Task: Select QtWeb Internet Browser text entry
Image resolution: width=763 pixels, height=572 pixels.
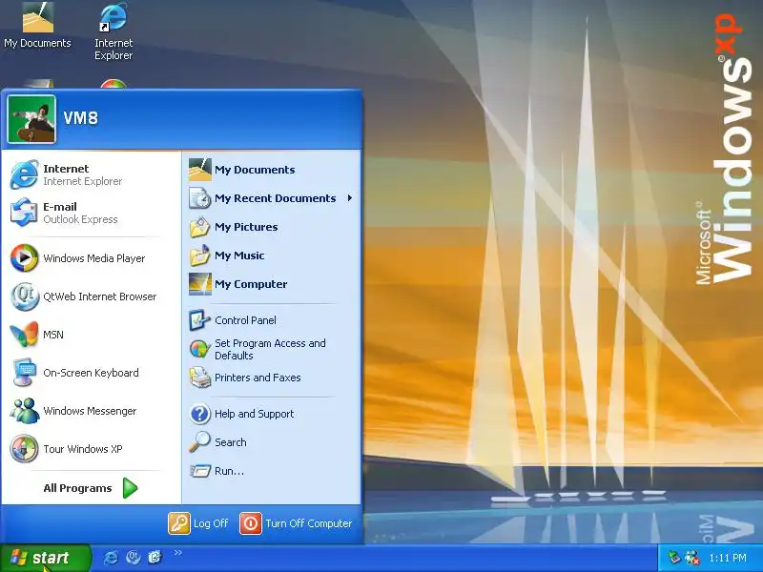Action: 100,296
